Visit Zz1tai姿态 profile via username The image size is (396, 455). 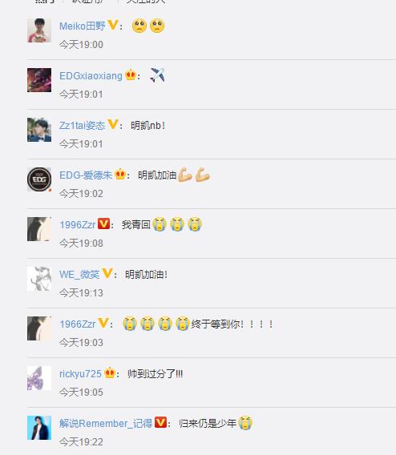point(82,125)
